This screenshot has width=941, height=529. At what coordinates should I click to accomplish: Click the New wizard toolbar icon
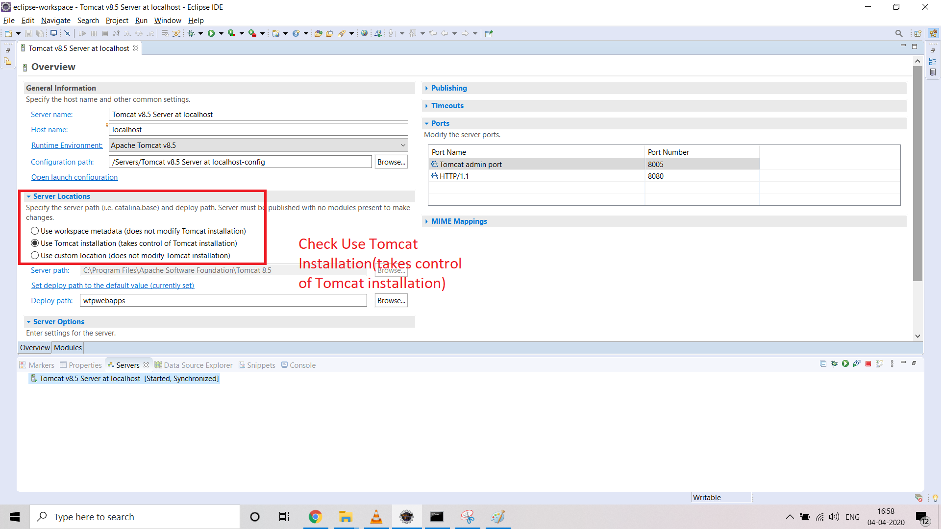coord(8,33)
